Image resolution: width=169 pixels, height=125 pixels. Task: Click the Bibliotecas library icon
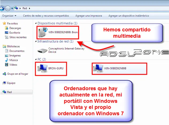pyautogui.click(x=4, y=46)
